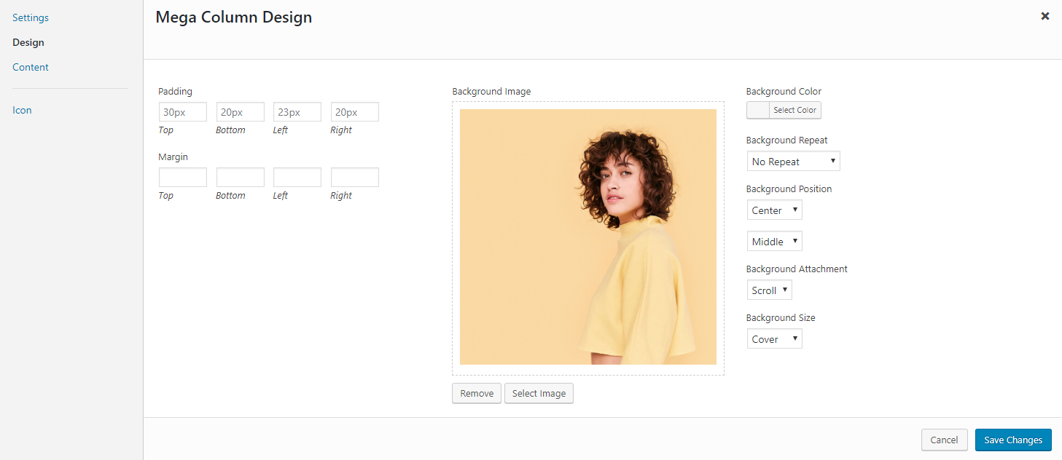Click the Padding Right input
This screenshot has height=460, width=1062.
354,112
